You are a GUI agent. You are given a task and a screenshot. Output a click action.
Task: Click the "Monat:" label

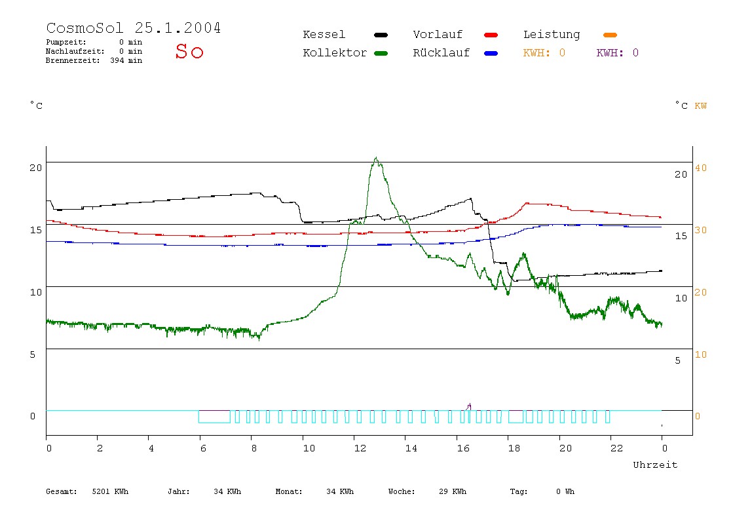[289, 491]
